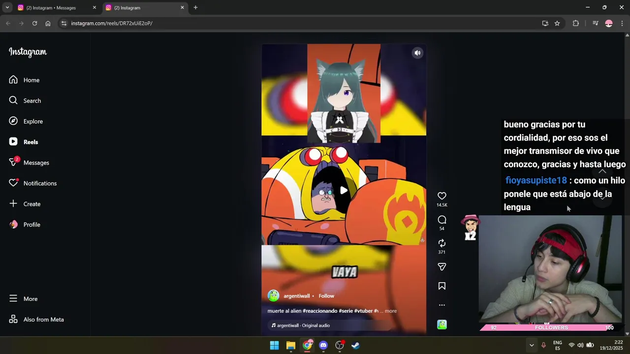
Task: Share the reel via paper plane icon
Action: click(x=442, y=267)
